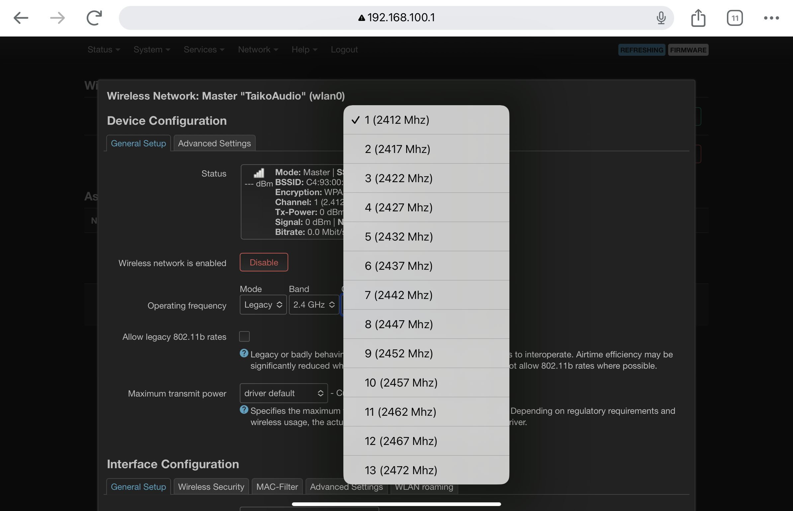Open the share sheet icon
The width and height of the screenshot is (793, 511).
click(698, 18)
